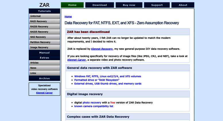Viewport: 223px width, 121px height.
Task: Open the NAS Recovery tutorial
Action: (44, 37)
